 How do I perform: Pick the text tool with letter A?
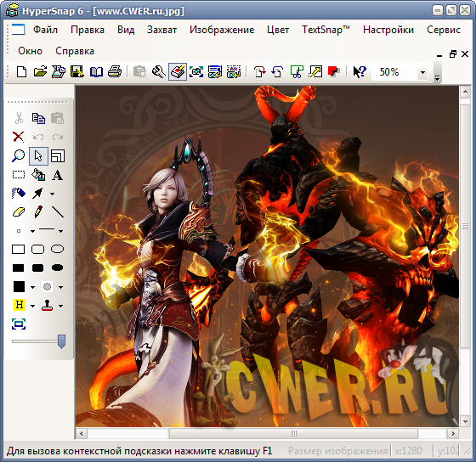58,175
